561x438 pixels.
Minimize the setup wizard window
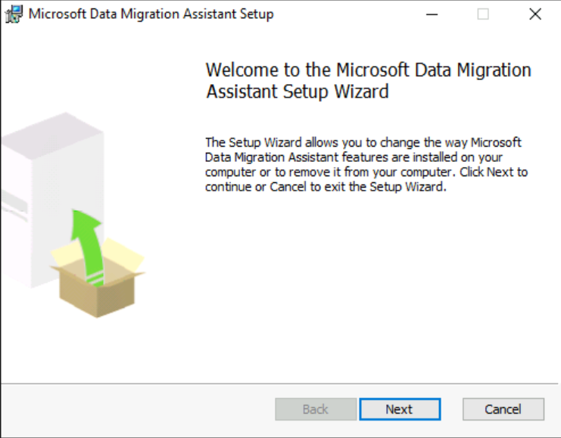[432, 14]
